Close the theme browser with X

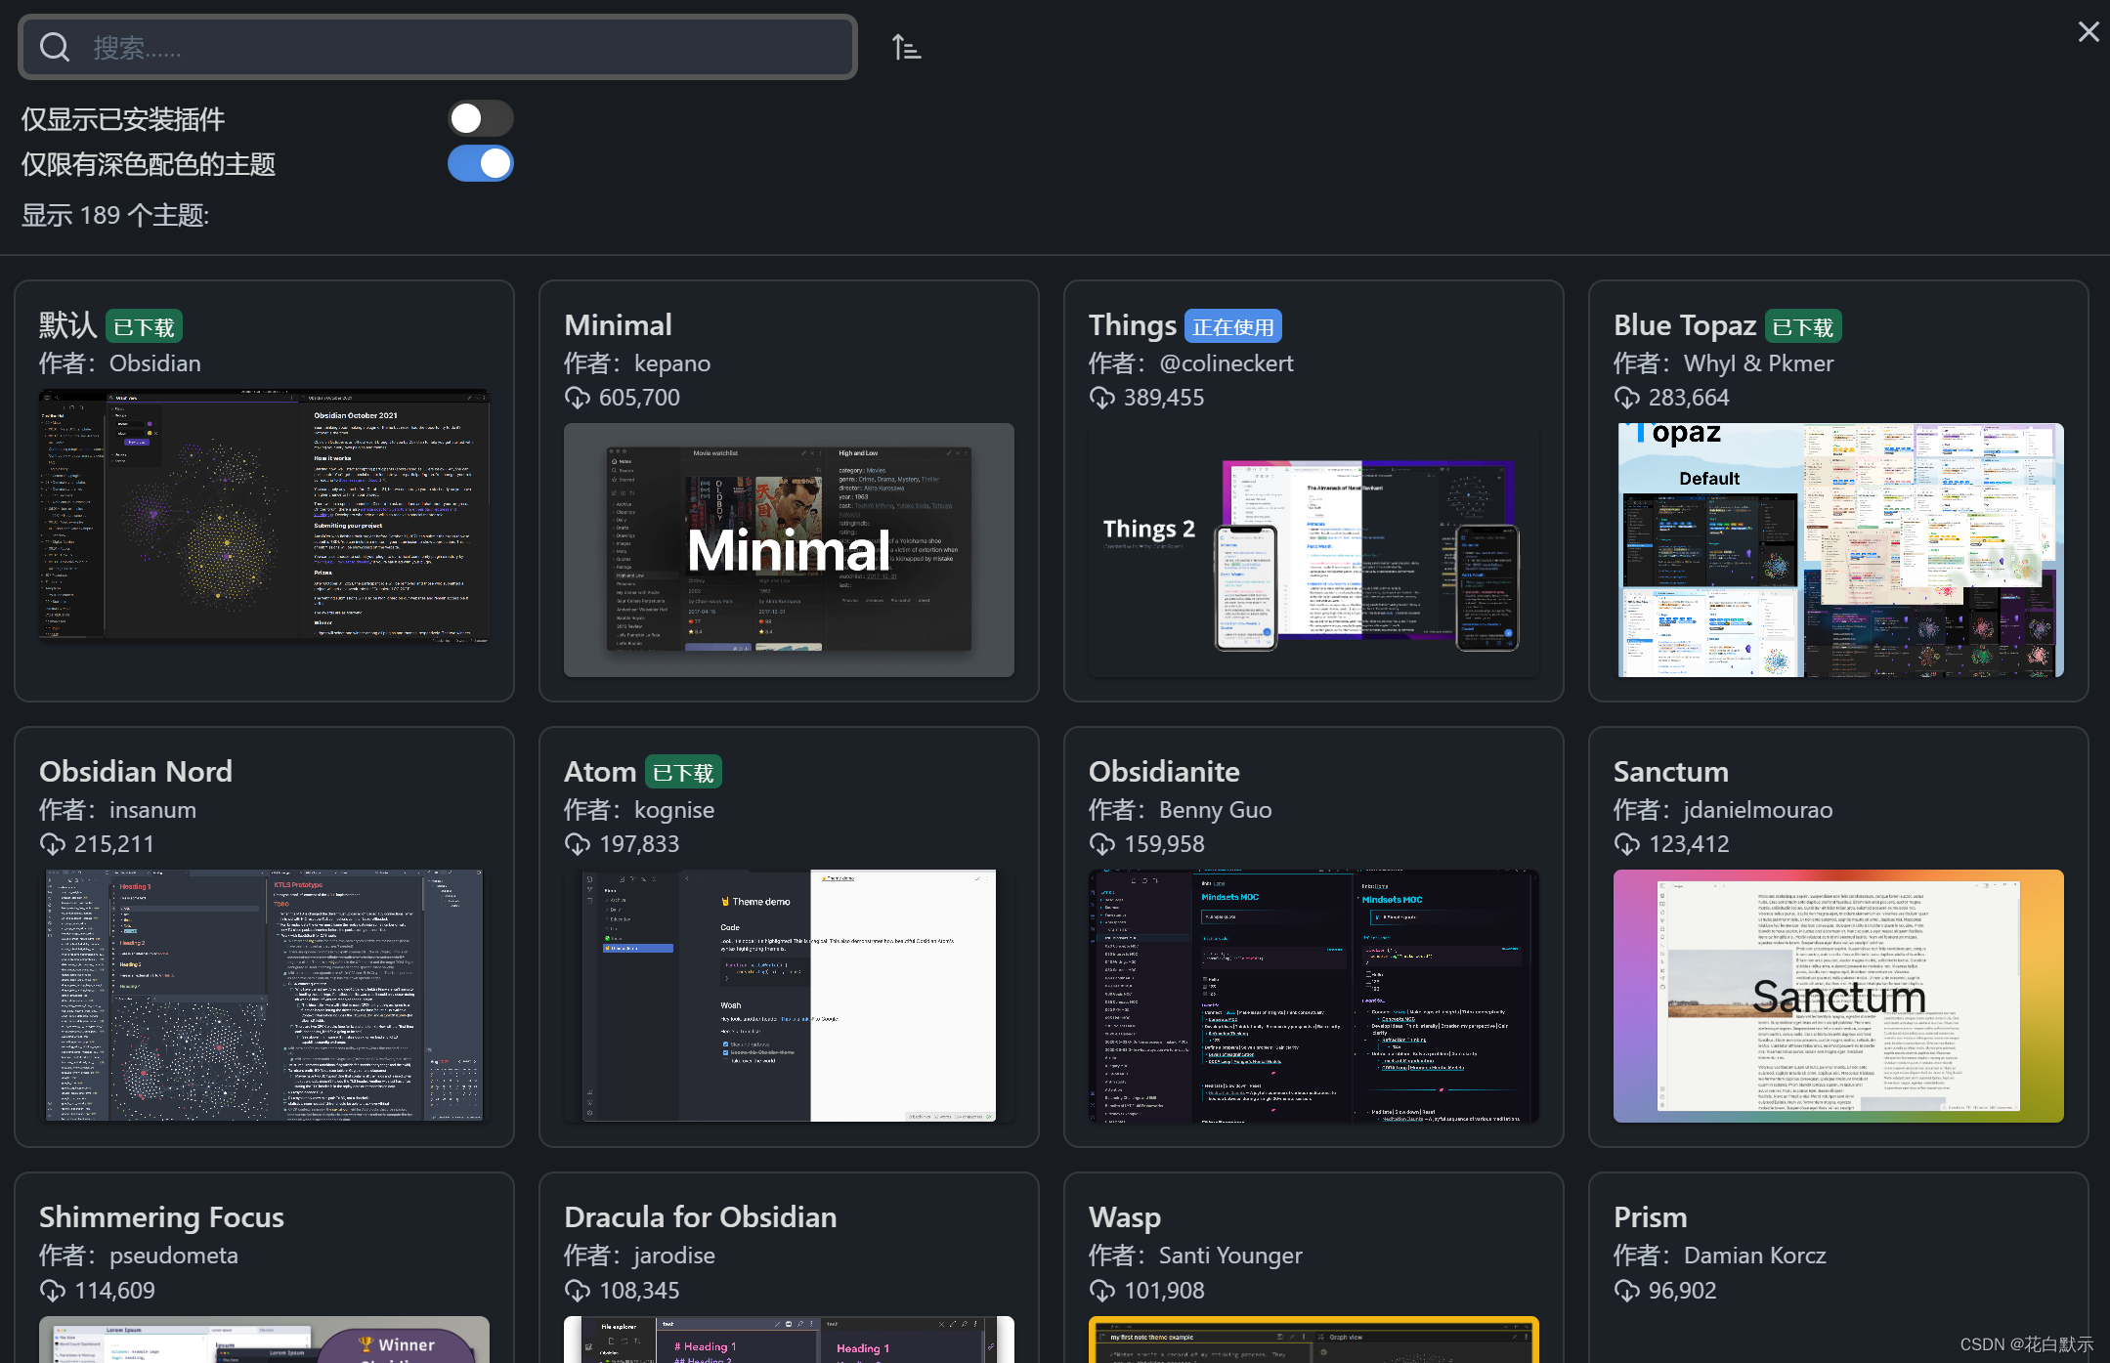click(x=2088, y=32)
